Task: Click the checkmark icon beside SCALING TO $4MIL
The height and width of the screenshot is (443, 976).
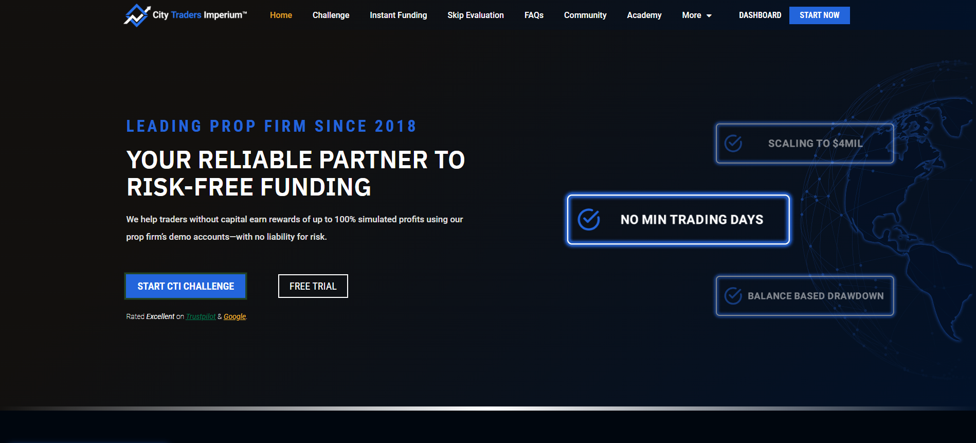Action: (x=733, y=144)
